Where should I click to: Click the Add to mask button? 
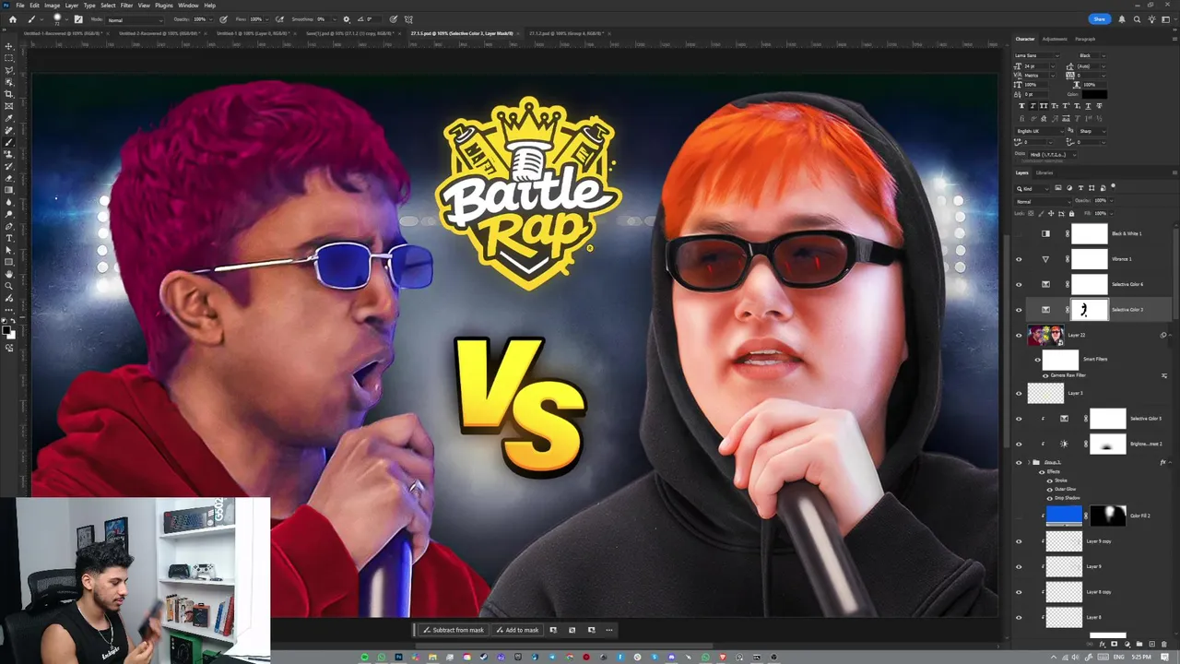[x=517, y=630]
